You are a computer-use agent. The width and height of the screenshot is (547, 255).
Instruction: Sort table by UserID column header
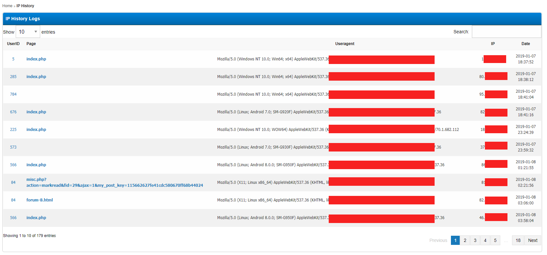[x=13, y=44]
